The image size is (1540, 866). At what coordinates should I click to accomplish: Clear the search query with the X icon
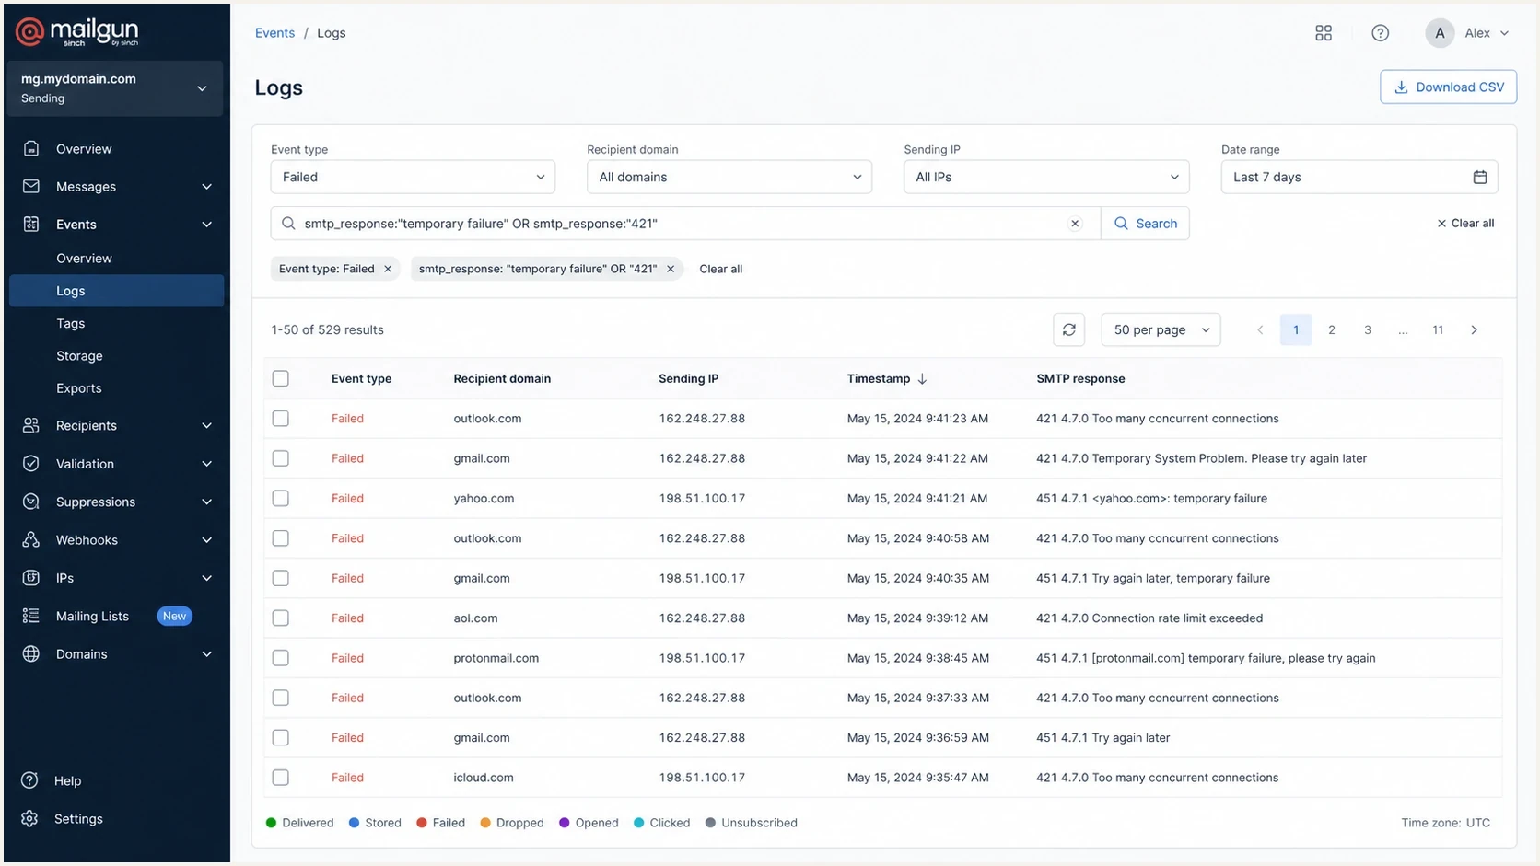pos(1075,224)
